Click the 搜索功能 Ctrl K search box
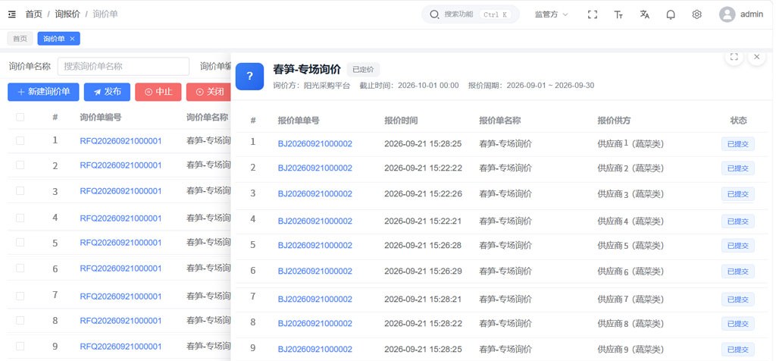 point(470,14)
